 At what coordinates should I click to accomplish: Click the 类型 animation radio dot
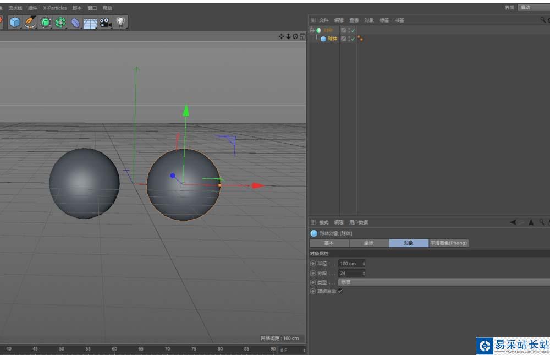pyautogui.click(x=313, y=282)
